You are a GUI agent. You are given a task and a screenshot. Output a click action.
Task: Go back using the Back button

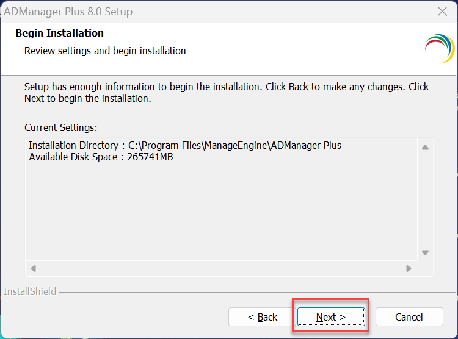[263, 317]
